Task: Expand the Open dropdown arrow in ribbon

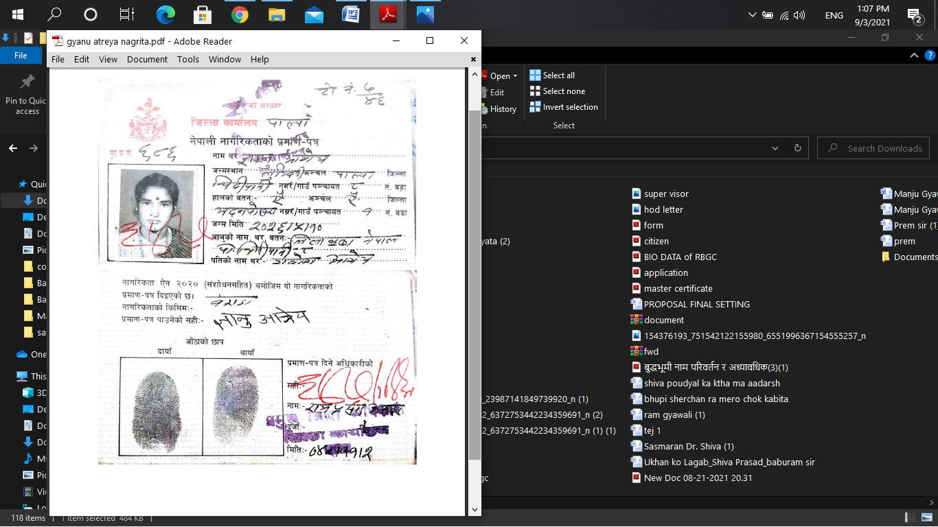Action: click(x=516, y=76)
